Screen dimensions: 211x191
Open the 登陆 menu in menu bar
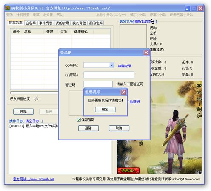point(9,14)
